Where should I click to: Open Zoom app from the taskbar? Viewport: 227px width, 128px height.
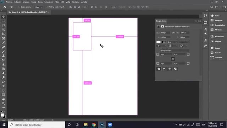pos(110,125)
